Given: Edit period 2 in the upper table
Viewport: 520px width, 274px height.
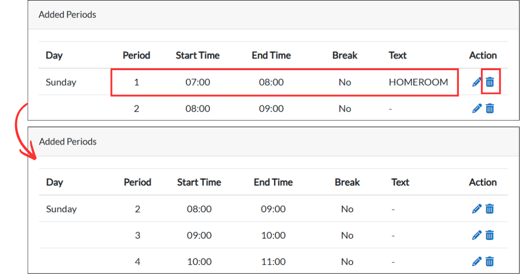Looking at the screenshot, I should click(477, 108).
